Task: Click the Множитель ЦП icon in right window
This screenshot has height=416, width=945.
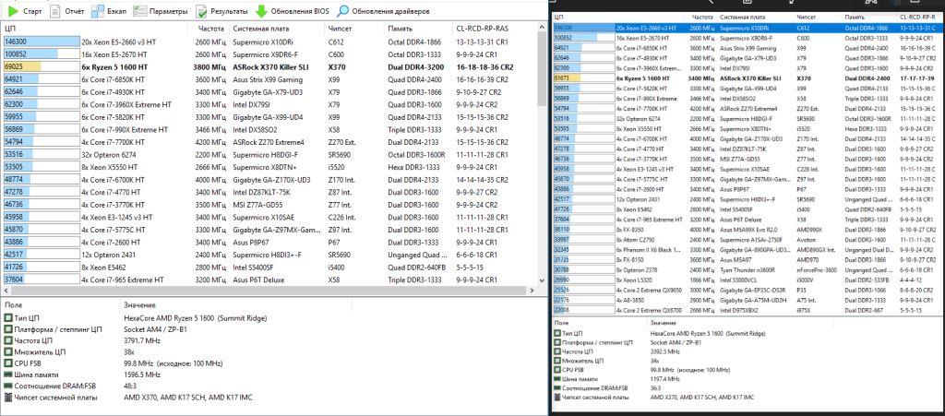Action: 557,361
